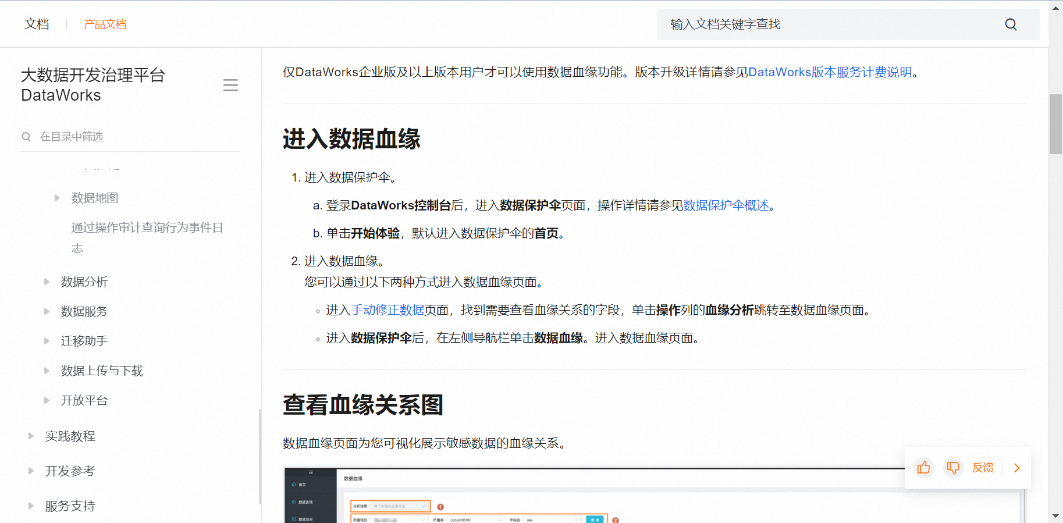The width and height of the screenshot is (1063, 523).
Task: Select 数据上传与下载 in the sidebar
Action: [x=102, y=371]
